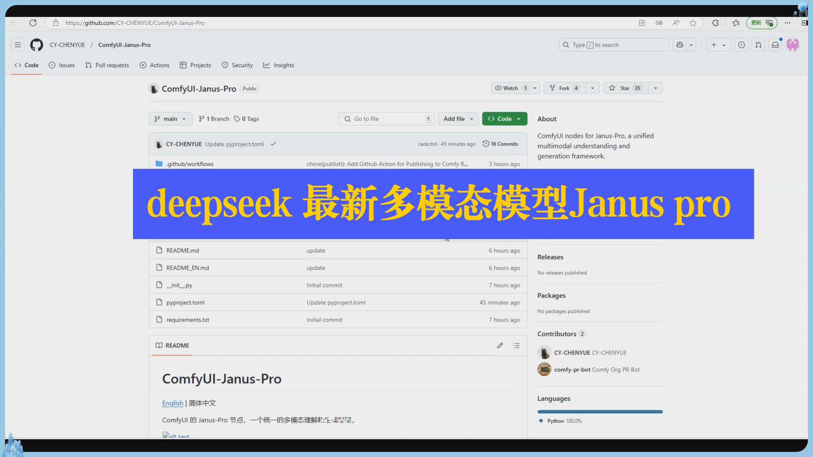Viewport: 813px width, 457px height.
Task: Open the Projects tab
Action: pos(195,65)
